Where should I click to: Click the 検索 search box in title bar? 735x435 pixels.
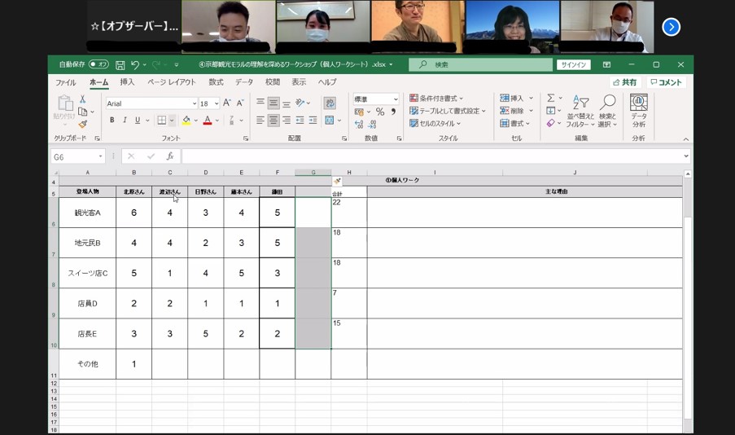(x=480, y=64)
